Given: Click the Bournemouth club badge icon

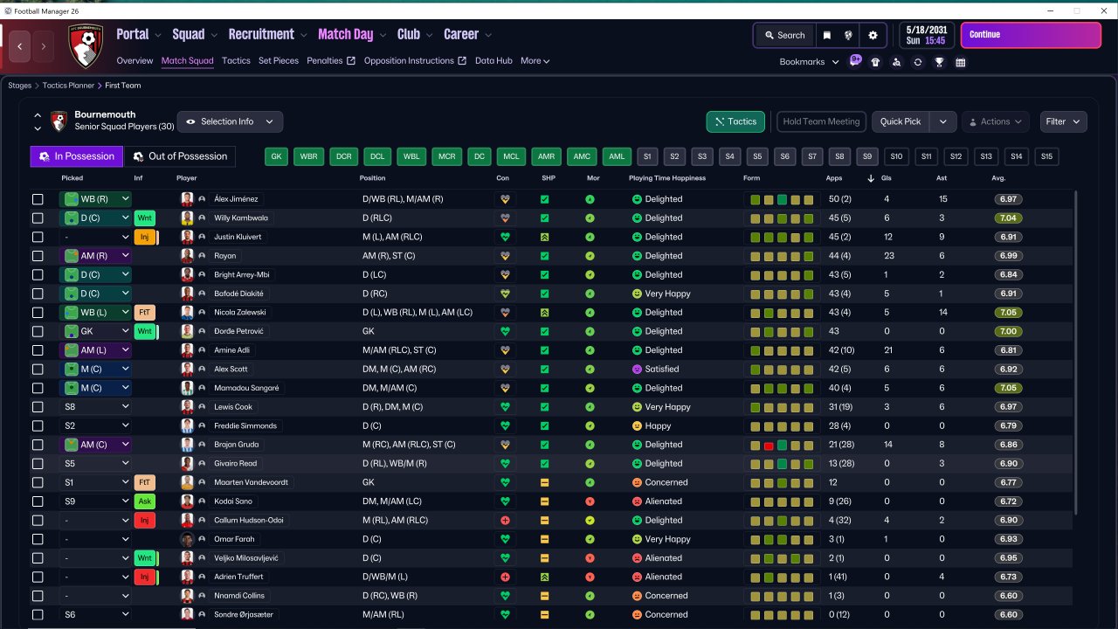Looking at the screenshot, I should [x=86, y=45].
